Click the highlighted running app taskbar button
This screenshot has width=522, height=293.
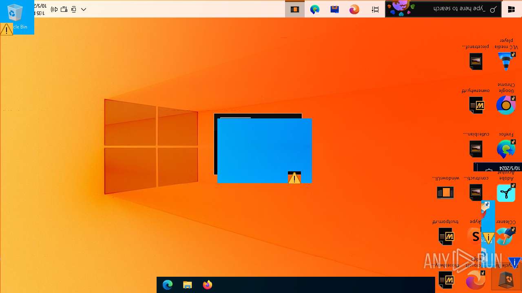295,9
